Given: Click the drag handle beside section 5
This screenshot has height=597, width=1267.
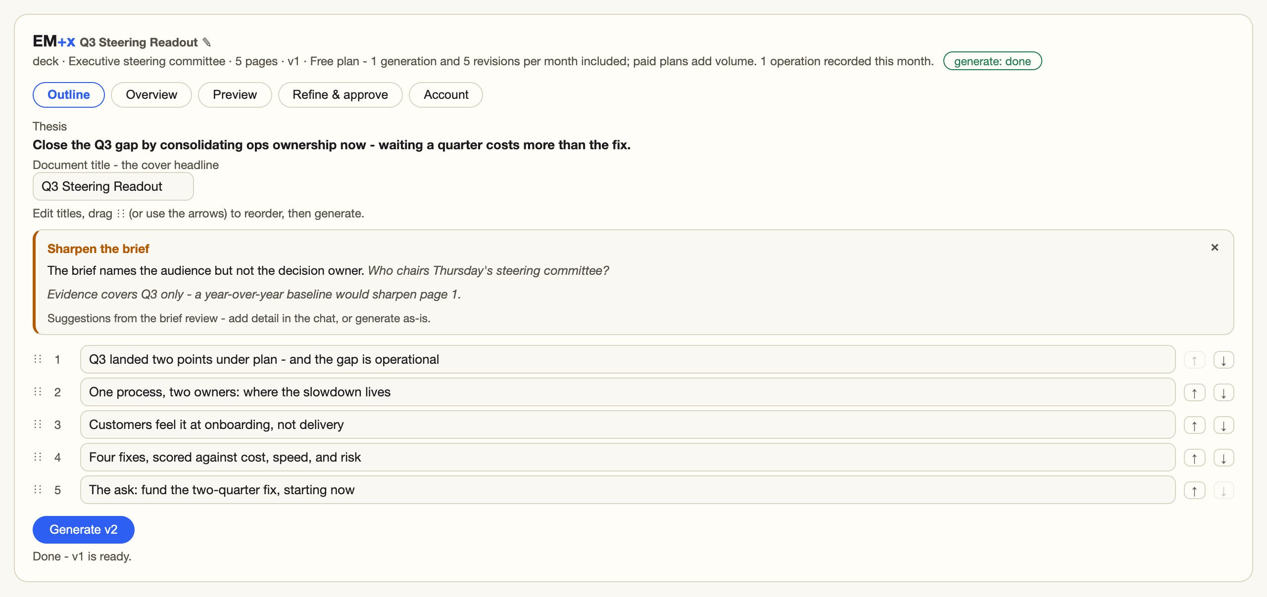Looking at the screenshot, I should point(38,489).
